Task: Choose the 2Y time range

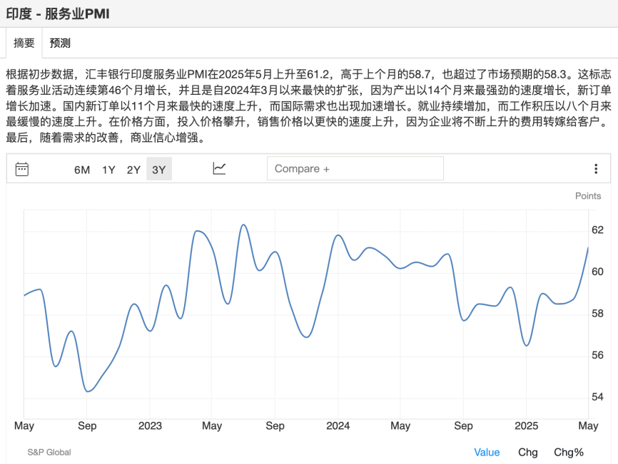Action: tap(133, 170)
